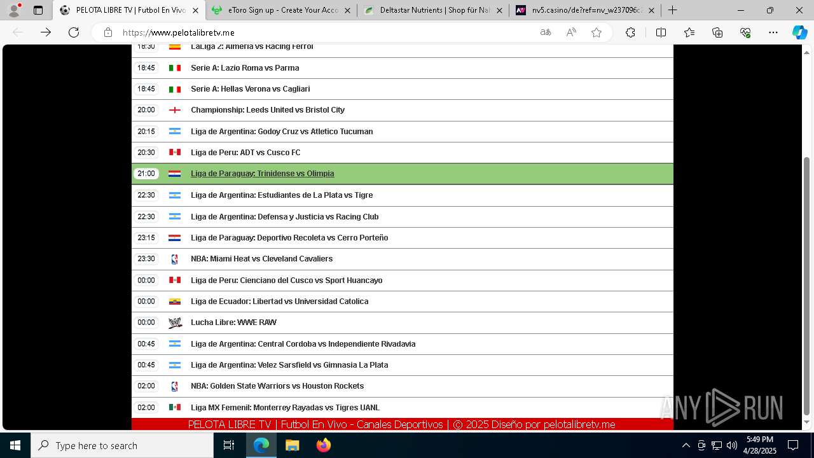Viewport: 814px width, 458px height.
Task: Open Cienciano del Cusco vs Sport Huancayo
Action: pos(286,281)
